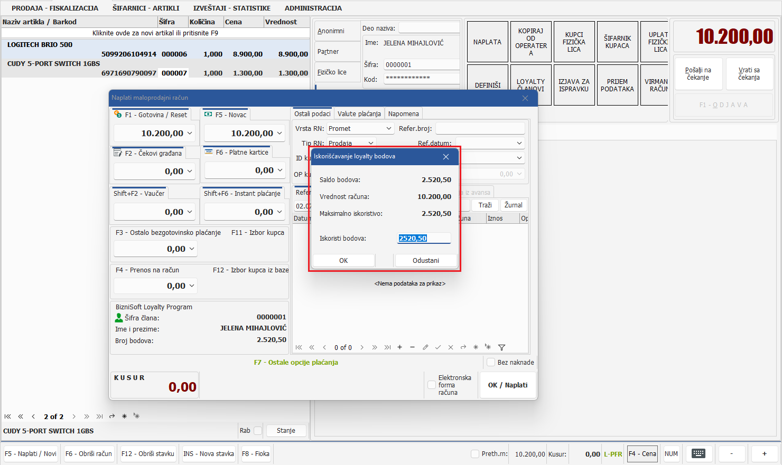Screen dimensions: 782x465
Task: Expand the Vrsta RN Promet combo box
Action: pos(389,128)
